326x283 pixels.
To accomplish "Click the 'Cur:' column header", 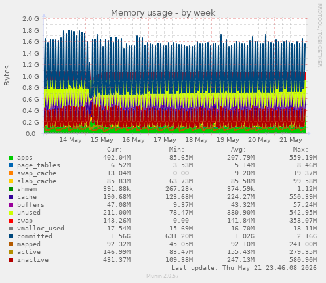I will pos(115,150).
